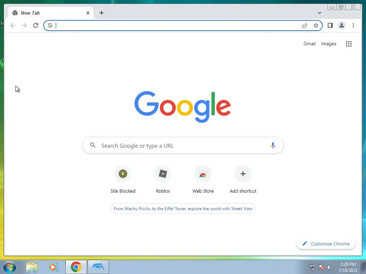This screenshot has width=366, height=274.
Task: Click the magnifier icon in the search box
Action: pyautogui.click(x=93, y=146)
